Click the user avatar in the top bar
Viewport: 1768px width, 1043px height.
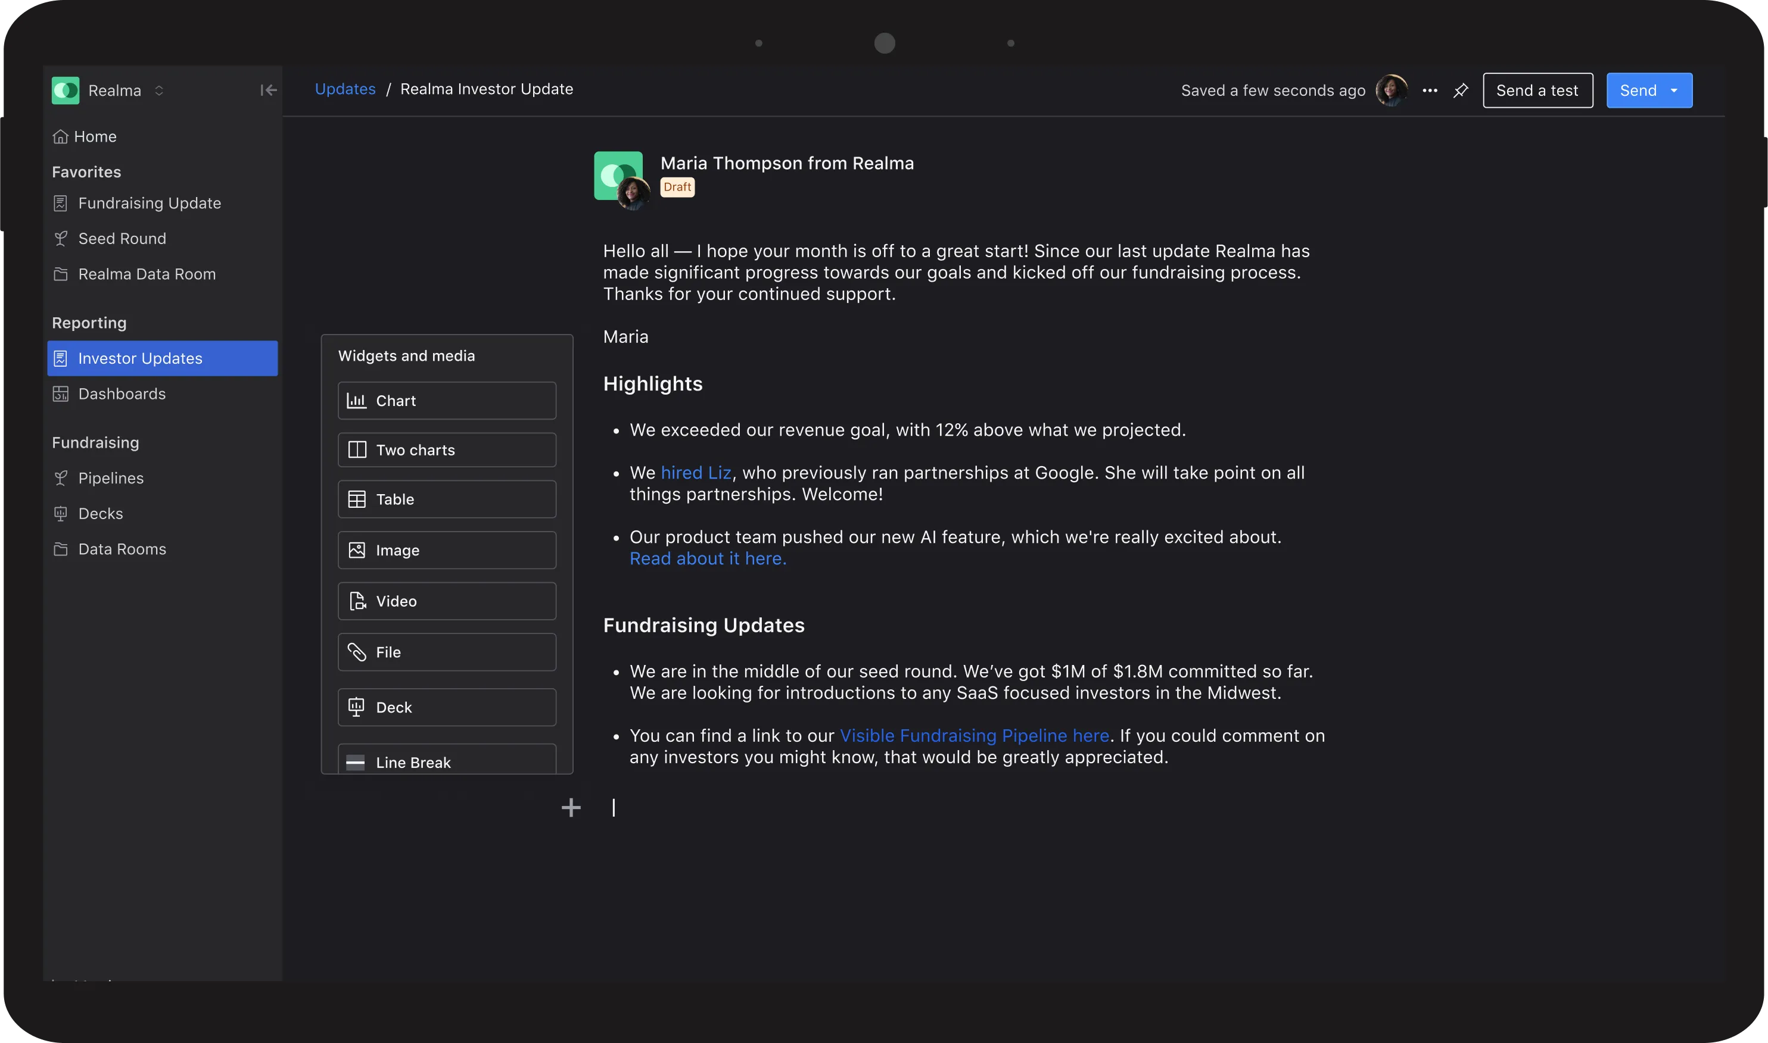[x=1391, y=90]
